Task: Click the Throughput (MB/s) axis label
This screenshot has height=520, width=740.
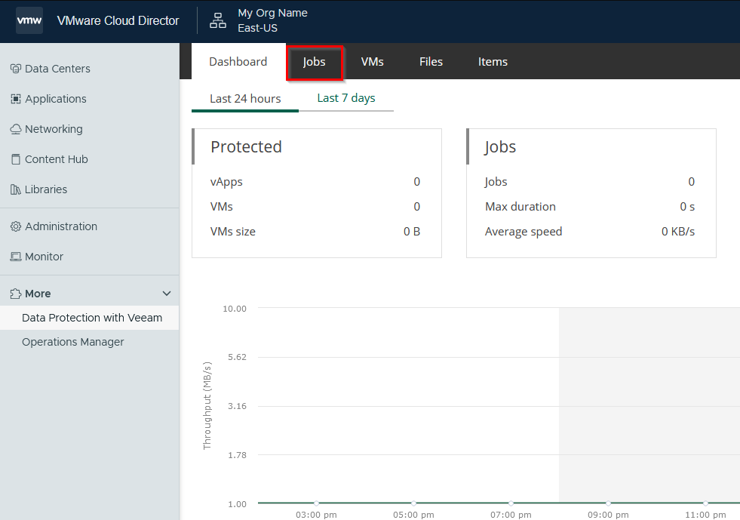Action: tap(207, 406)
